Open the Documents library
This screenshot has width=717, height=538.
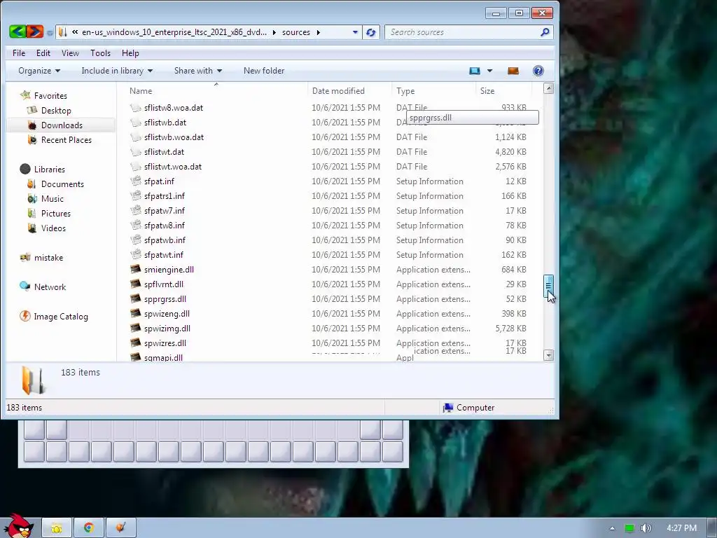tap(62, 184)
